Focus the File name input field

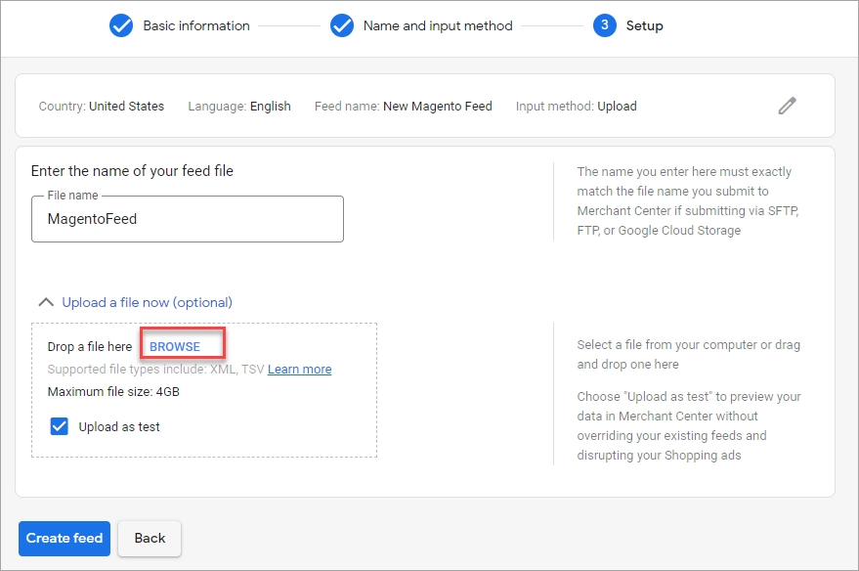coord(188,219)
